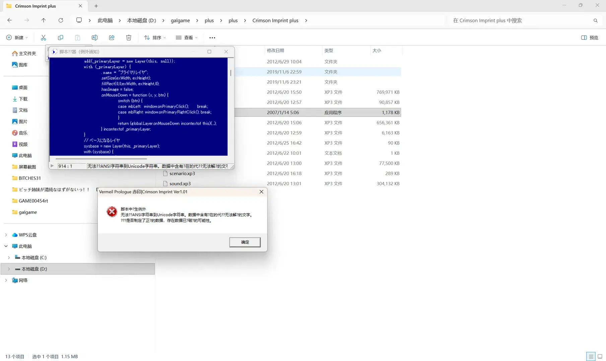Open the 查看 view dropdown
This screenshot has height=361, width=606.
tap(187, 38)
